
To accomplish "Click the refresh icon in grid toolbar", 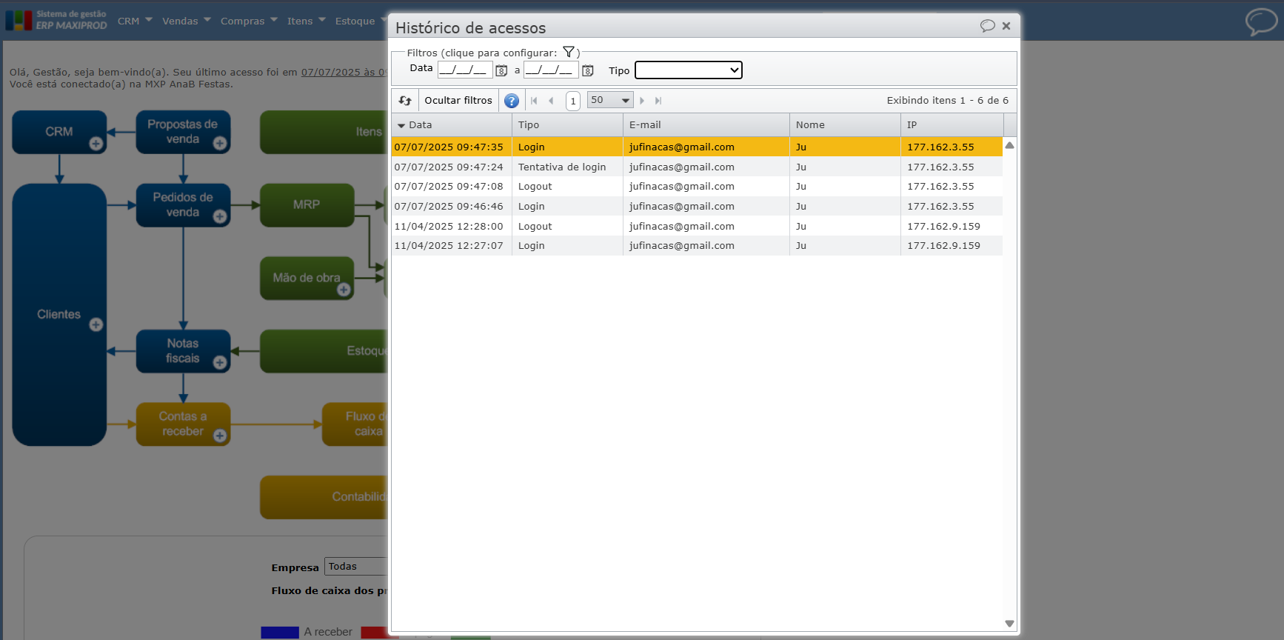I will pos(405,101).
